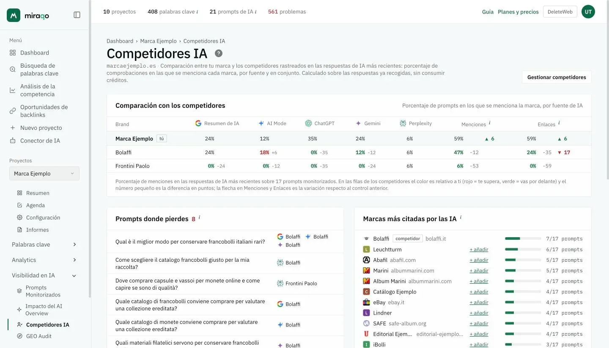Open Planes y precios link

(x=518, y=12)
